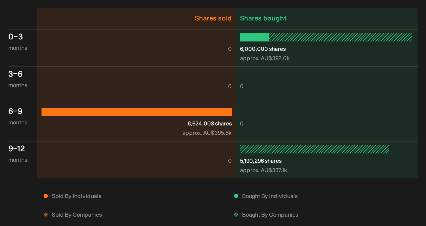The image size is (426, 226).
Task: Click the shares sold zero in 9-12 months
Action: tap(230, 161)
